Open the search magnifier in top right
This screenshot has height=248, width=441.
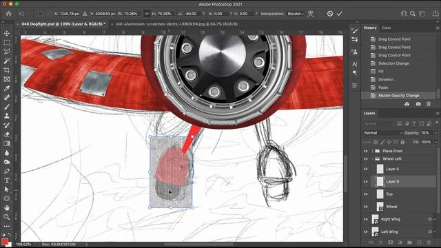[413, 14]
